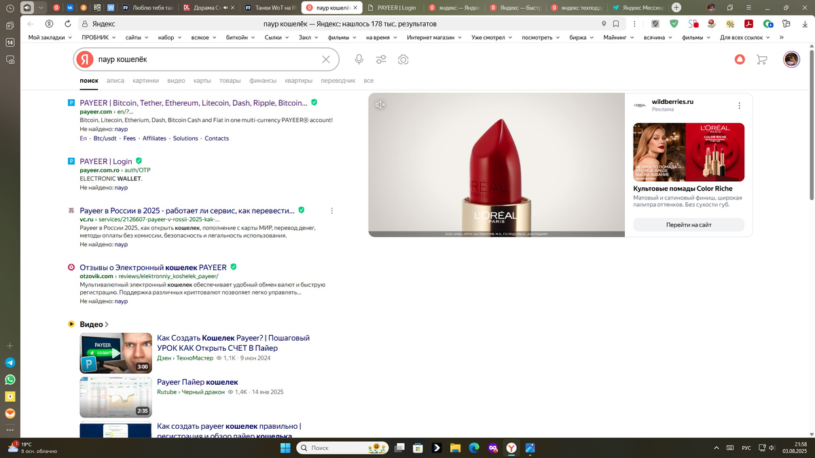The width and height of the screenshot is (815, 458).
Task: Open browser history clock icon
Action: point(10,7)
